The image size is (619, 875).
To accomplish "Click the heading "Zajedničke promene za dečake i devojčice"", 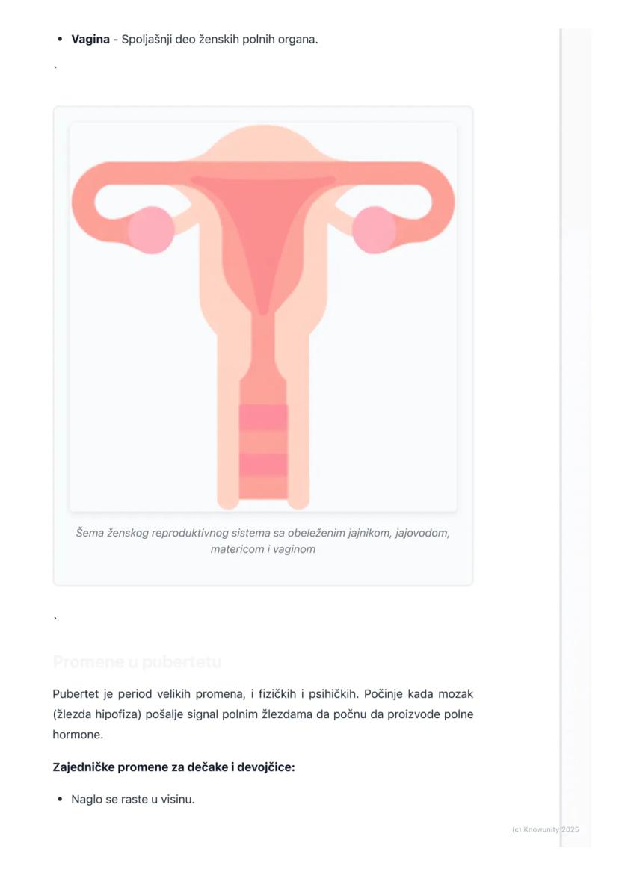I will [173, 767].
